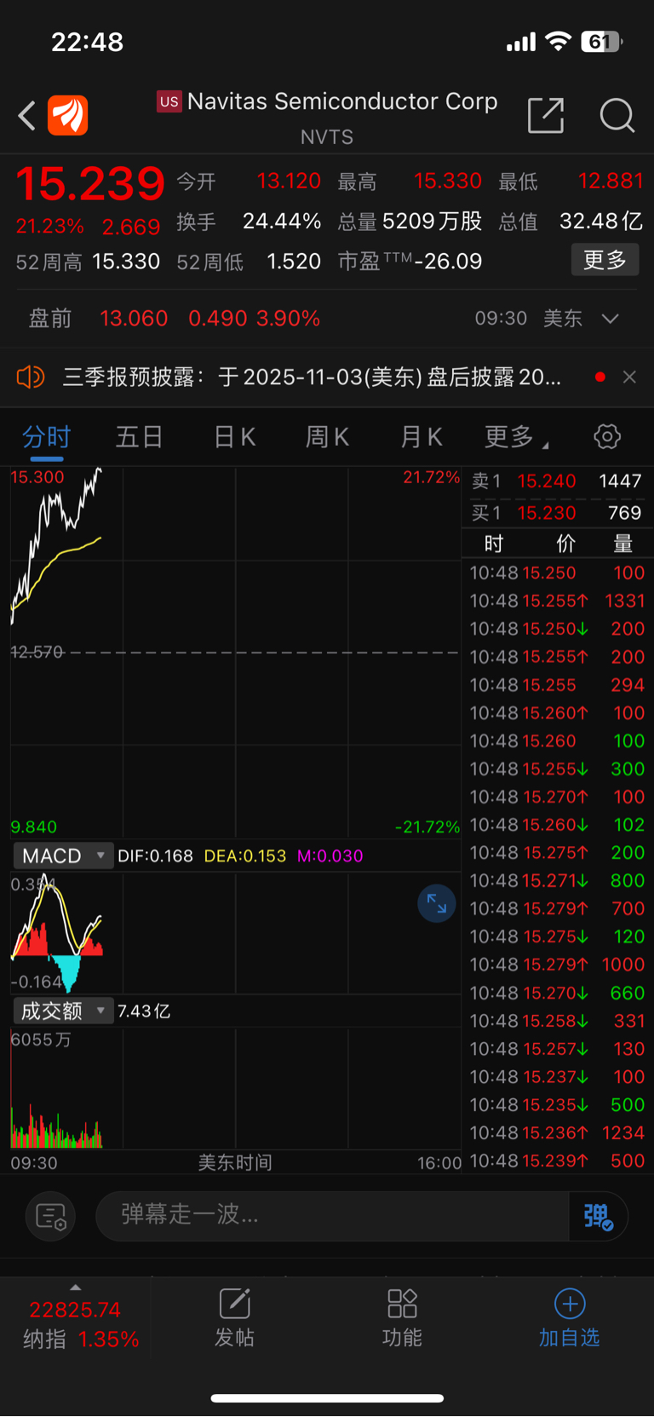Tap the orange Futu app logo
This screenshot has width=654, height=1417.
(x=68, y=115)
